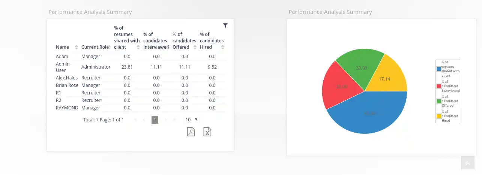Go to first page of table
Screen dimensions: 482x175
click(x=135, y=120)
